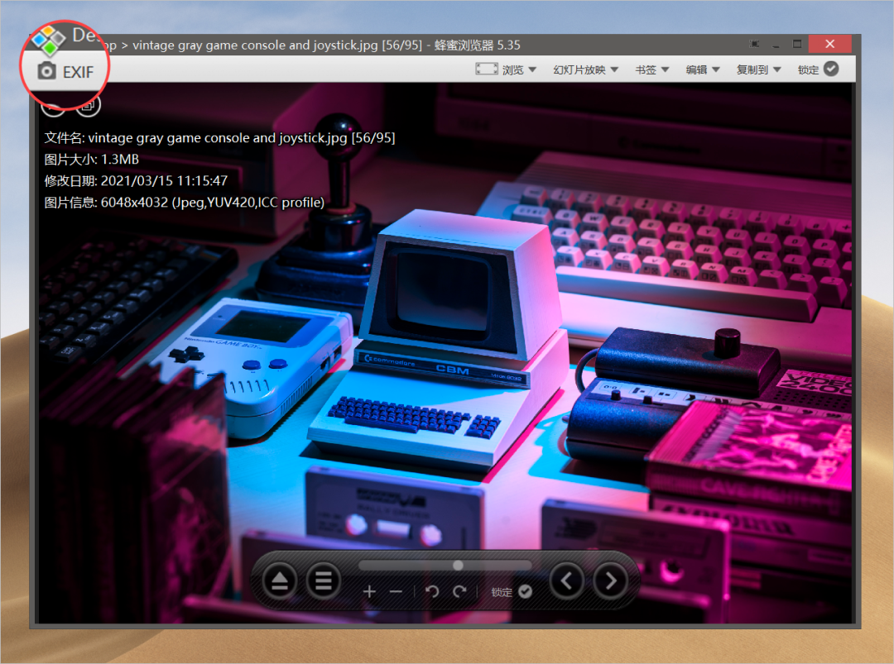
Task: Zoom in with the plus icon
Action: tap(369, 591)
